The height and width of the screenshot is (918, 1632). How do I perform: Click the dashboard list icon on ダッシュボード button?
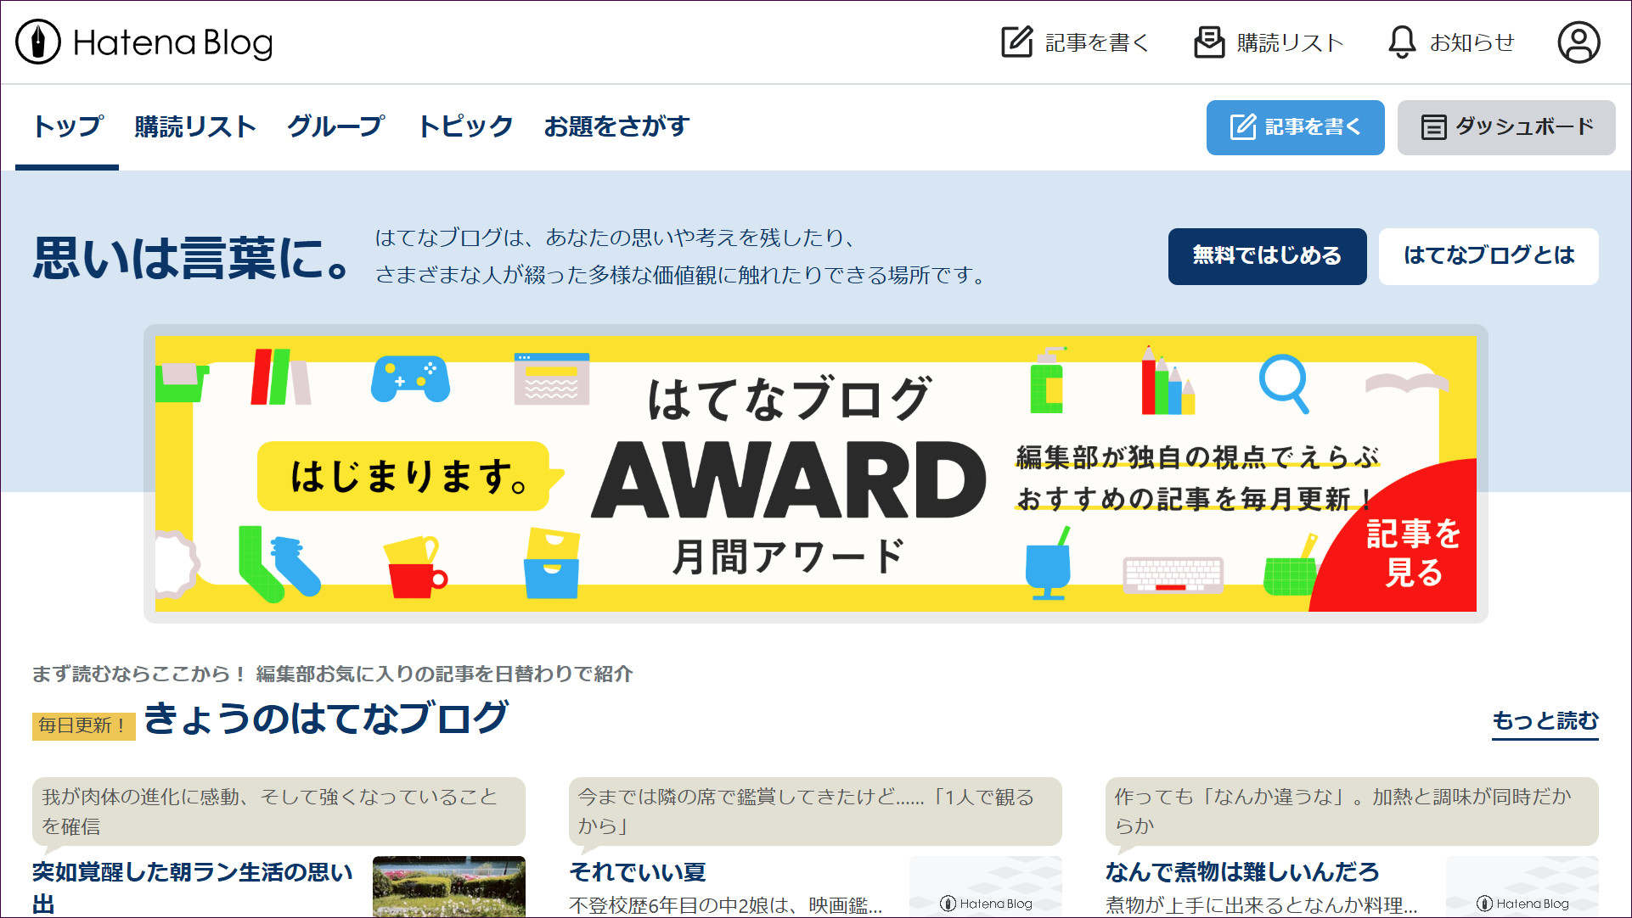(x=1433, y=127)
